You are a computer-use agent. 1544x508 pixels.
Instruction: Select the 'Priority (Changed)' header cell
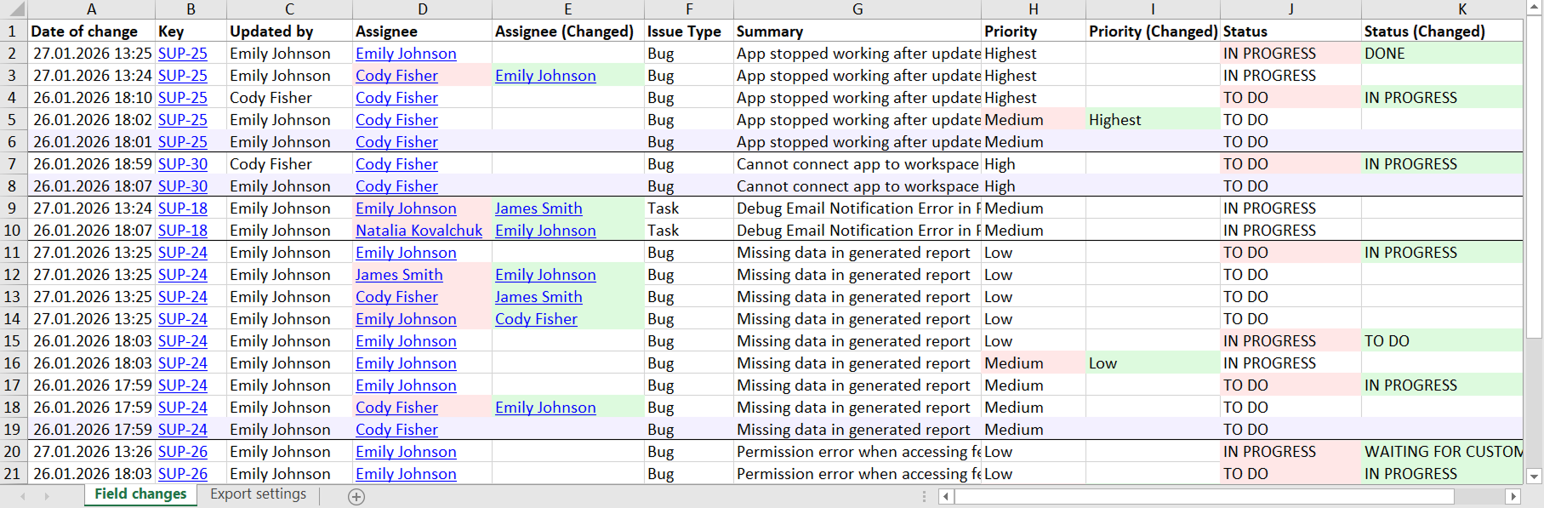[x=1153, y=31]
